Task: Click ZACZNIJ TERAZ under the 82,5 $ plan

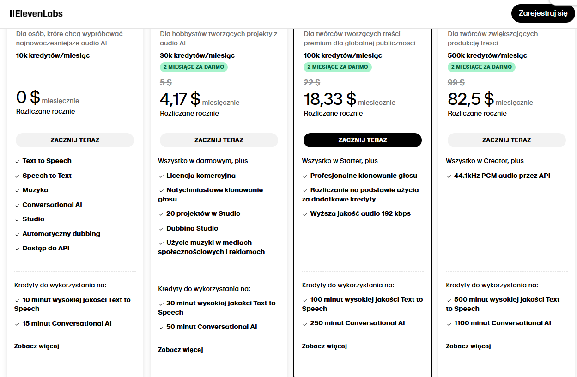Action: point(507,140)
